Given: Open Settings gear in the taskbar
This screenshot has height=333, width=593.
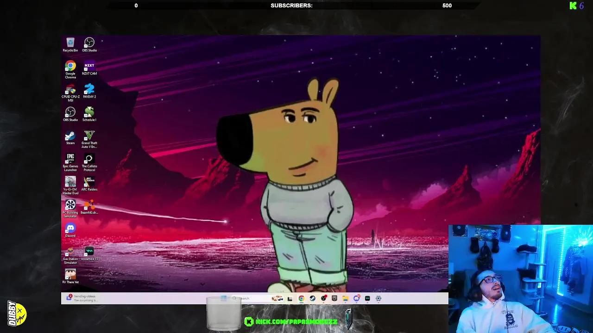Looking at the screenshot, I should [x=379, y=298].
